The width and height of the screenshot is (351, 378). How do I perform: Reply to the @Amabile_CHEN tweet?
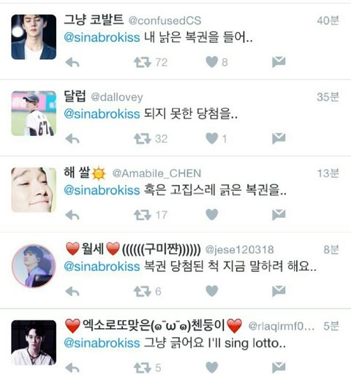coord(72,215)
